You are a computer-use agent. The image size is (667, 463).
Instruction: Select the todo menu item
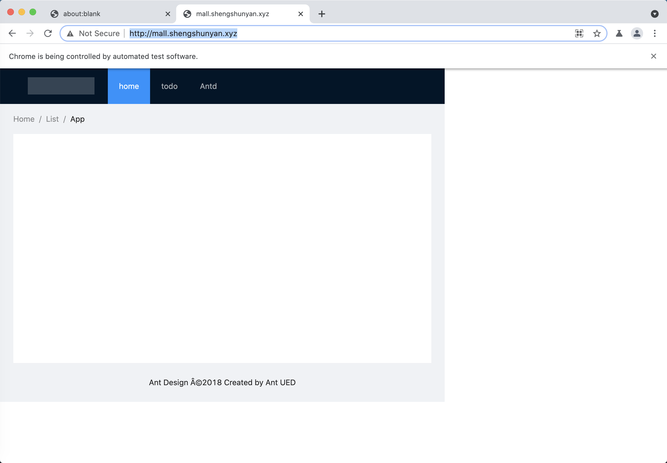pos(169,86)
